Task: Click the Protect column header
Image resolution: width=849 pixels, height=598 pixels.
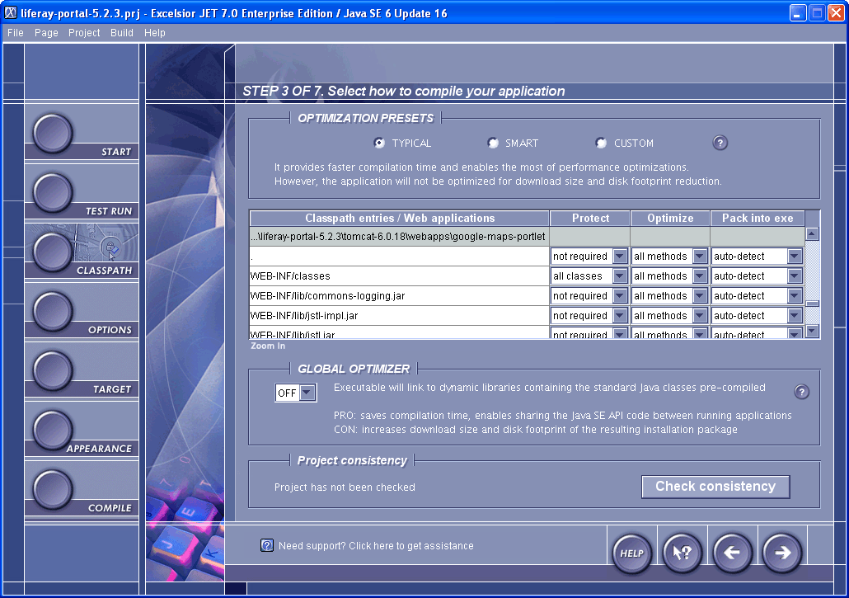Action: click(589, 219)
